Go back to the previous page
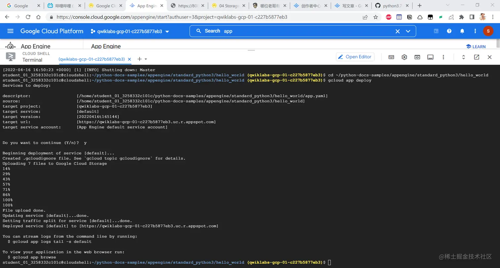This screenshot has width=500, height=268. coord(7,17)
